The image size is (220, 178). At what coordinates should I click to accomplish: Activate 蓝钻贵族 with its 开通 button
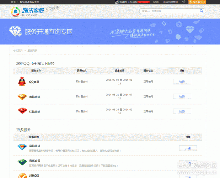pyautogui.click(x=188, y=148)
